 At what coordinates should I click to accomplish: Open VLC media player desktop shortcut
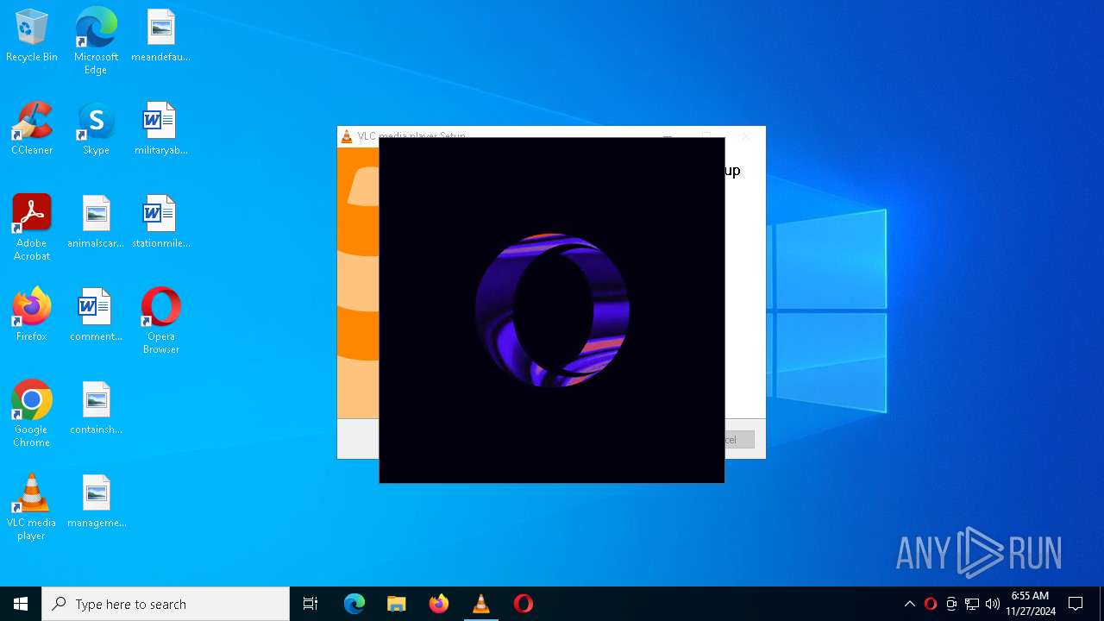(x=32, y=507)
